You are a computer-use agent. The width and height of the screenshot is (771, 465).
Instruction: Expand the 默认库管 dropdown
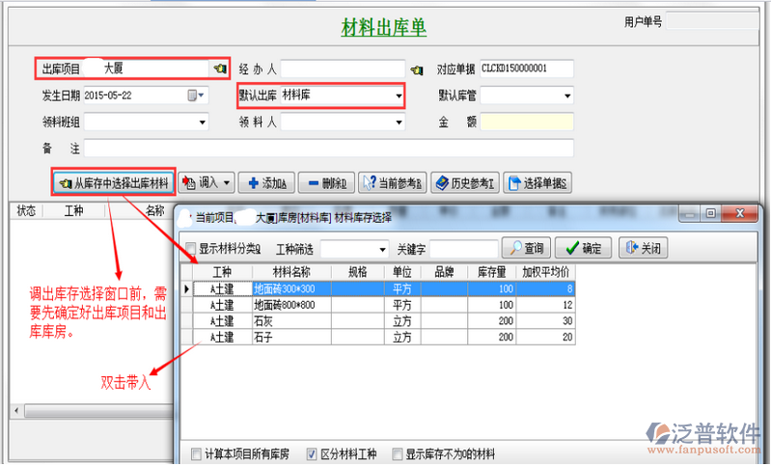pos(567,96)
